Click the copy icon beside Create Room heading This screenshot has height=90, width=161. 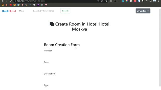[52, 24]
